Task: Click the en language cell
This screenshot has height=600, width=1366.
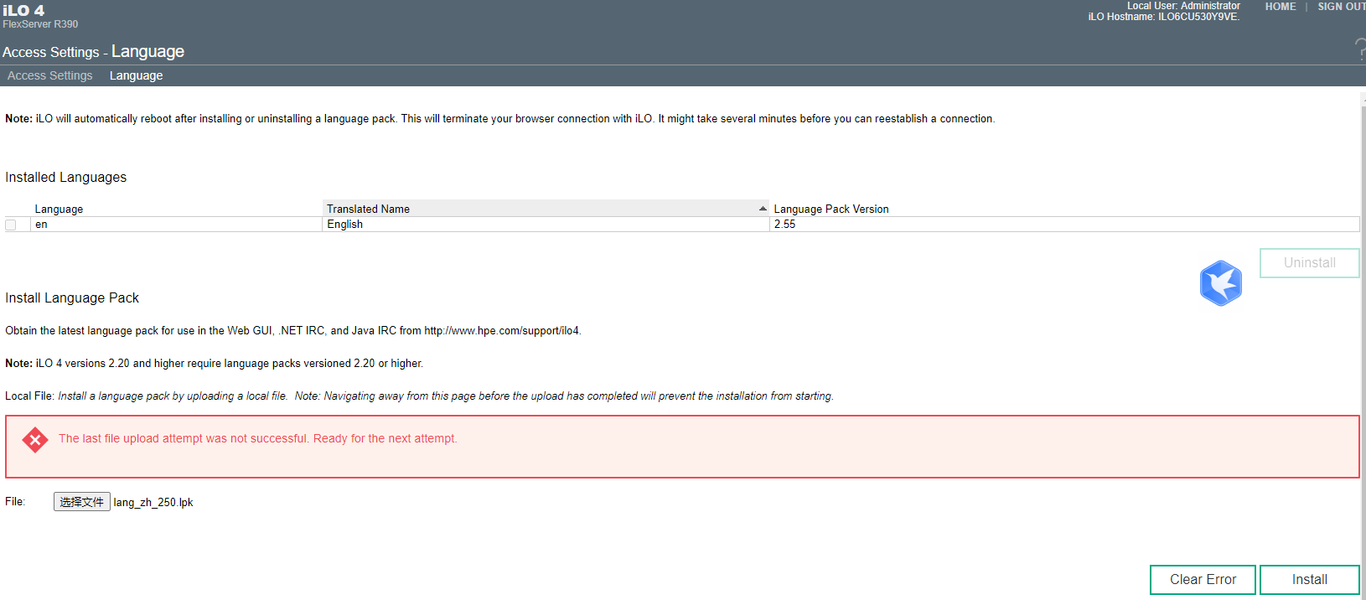Action: tap(176, 225)
